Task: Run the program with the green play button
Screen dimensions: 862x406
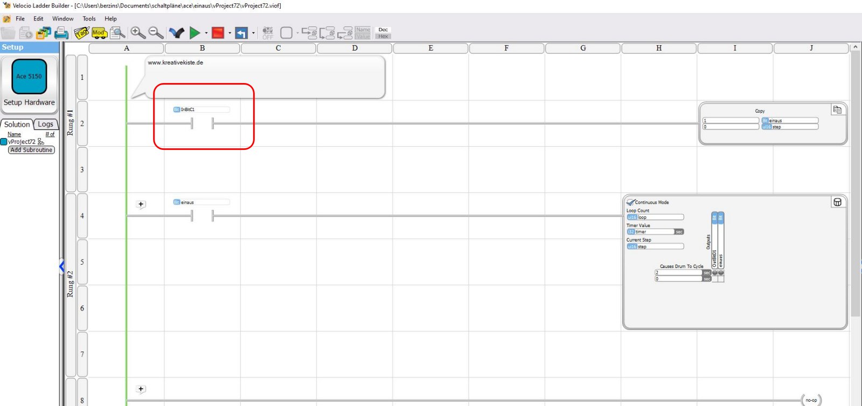Action: (194, 33)
